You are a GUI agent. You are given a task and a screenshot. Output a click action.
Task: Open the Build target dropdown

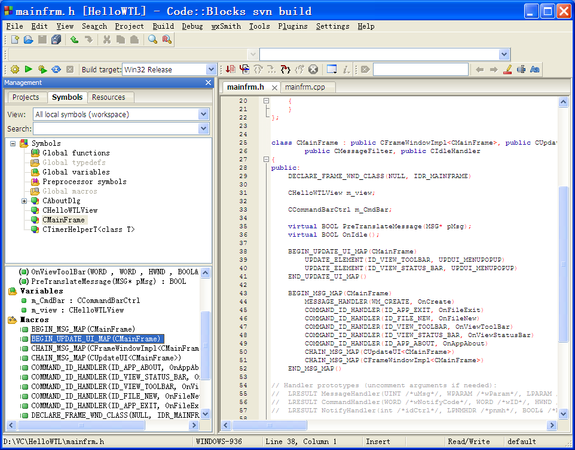coord(211,69)
